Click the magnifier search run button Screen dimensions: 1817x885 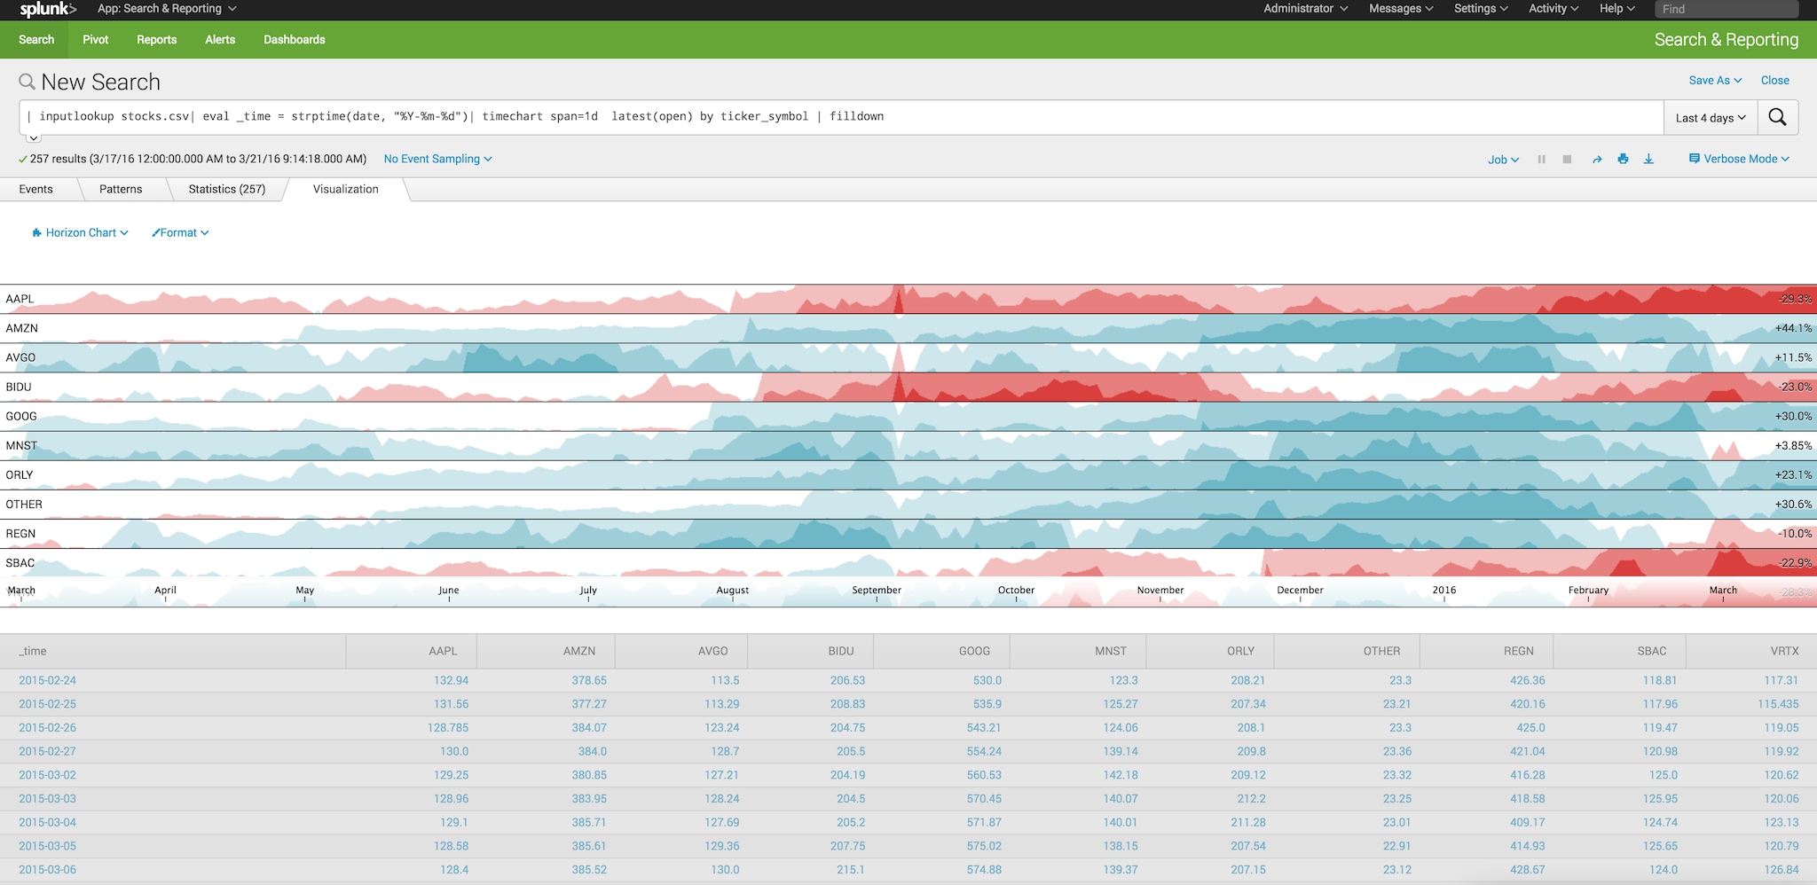(1777, 117)
